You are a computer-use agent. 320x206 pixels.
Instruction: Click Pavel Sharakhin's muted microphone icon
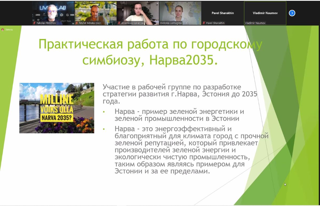tap(204, 23)
